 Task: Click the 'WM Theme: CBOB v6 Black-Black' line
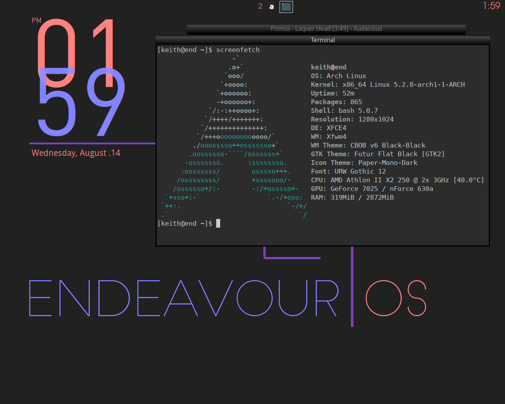(368, 145)
